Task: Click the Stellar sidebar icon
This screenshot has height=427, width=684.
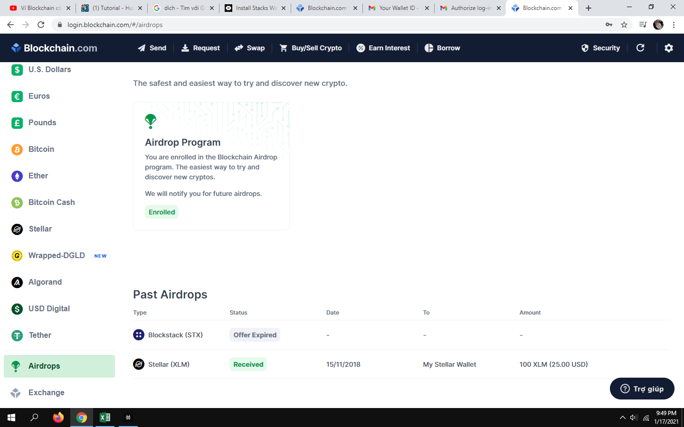Action: pyautogui.click(x=17, y=229)
